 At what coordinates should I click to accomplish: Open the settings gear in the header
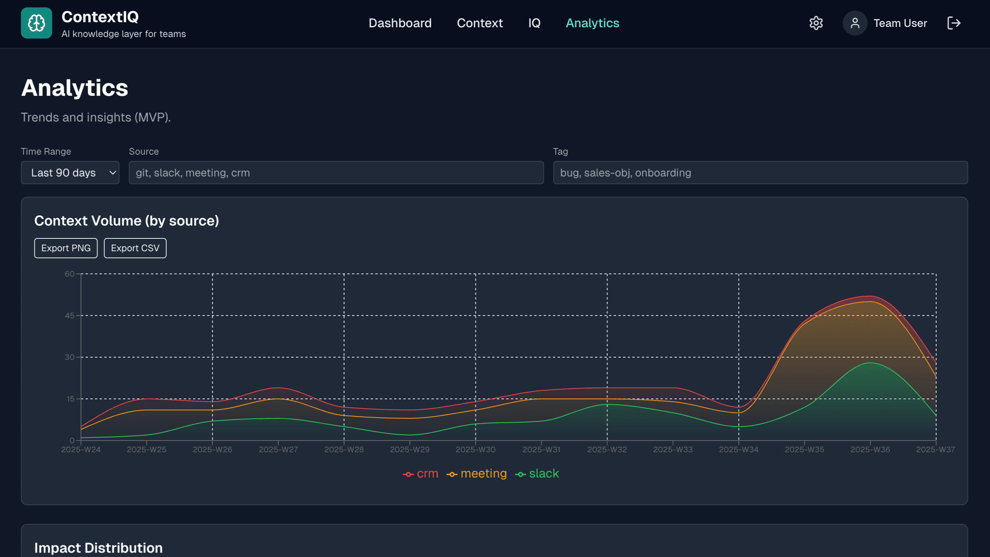pyautogui.click(x=816, y=23)
